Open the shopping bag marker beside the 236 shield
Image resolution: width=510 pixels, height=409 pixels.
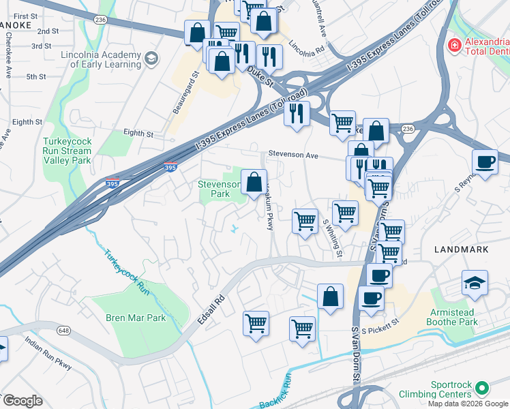coord(376,130)
